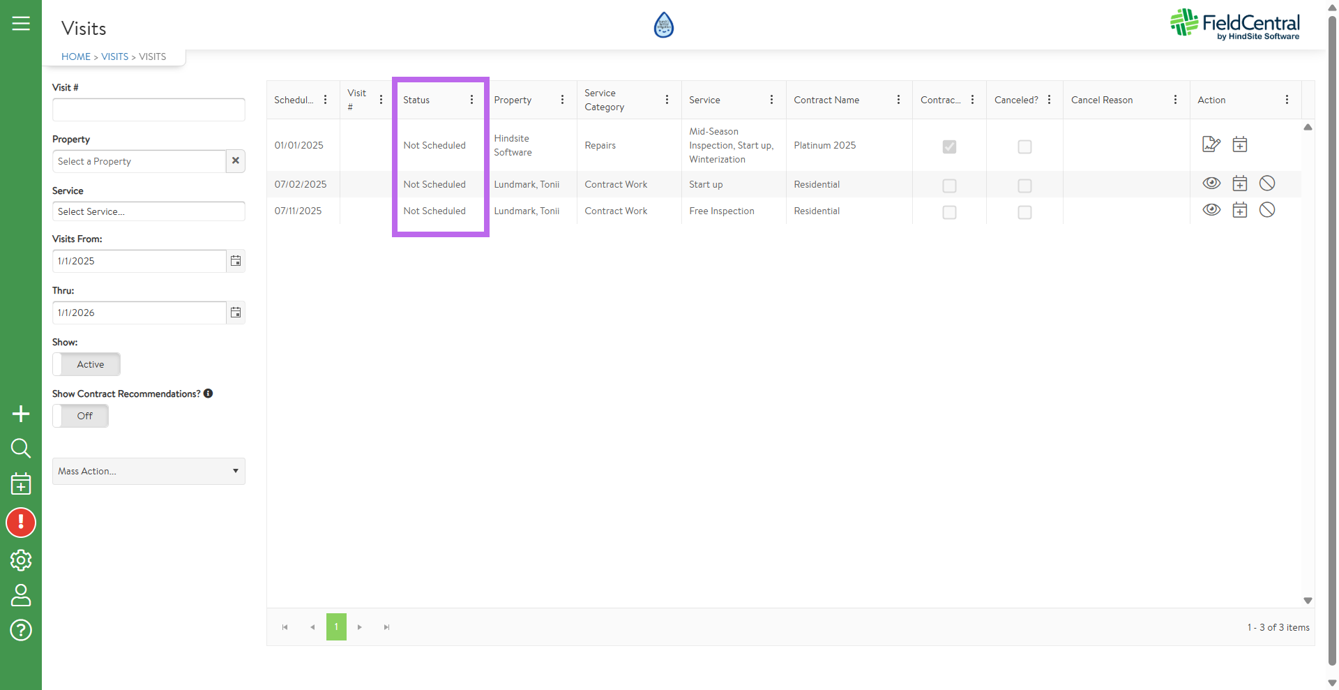This screenshot has height=690, width=1339.
Task: Open the settings gear in sidebar
Action: coord(21,560)
